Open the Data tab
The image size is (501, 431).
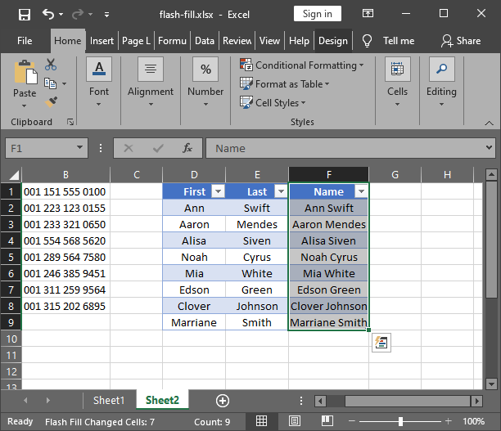click(x=205, y=41)
